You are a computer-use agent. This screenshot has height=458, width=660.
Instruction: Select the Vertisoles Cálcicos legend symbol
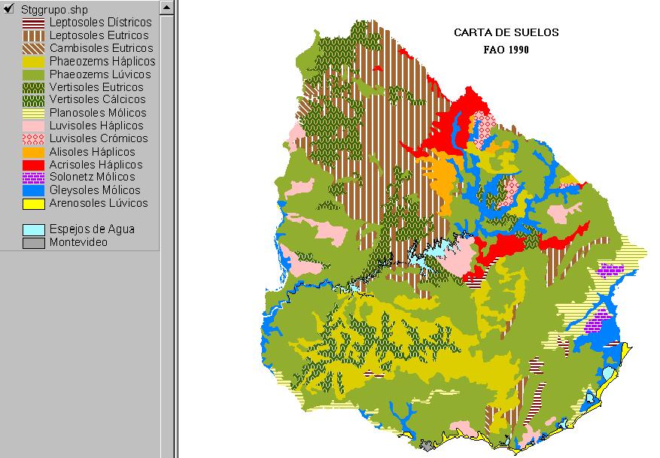click(x=34, y=100)
